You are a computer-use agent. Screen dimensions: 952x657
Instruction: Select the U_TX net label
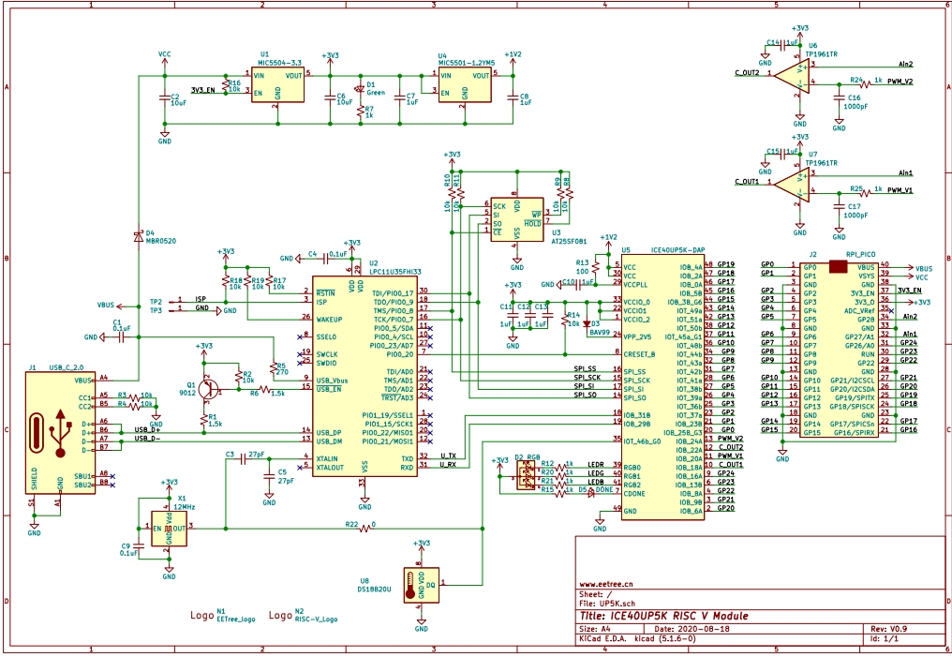click(x=448, y=456)
